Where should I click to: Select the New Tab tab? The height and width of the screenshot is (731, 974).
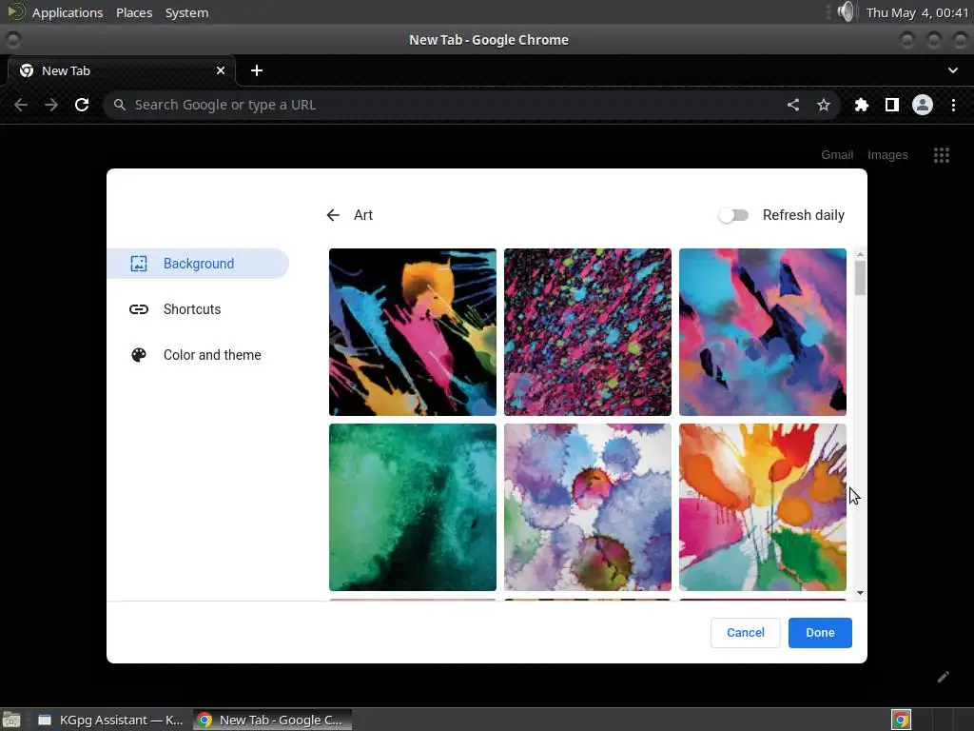[x=121, y=70]
